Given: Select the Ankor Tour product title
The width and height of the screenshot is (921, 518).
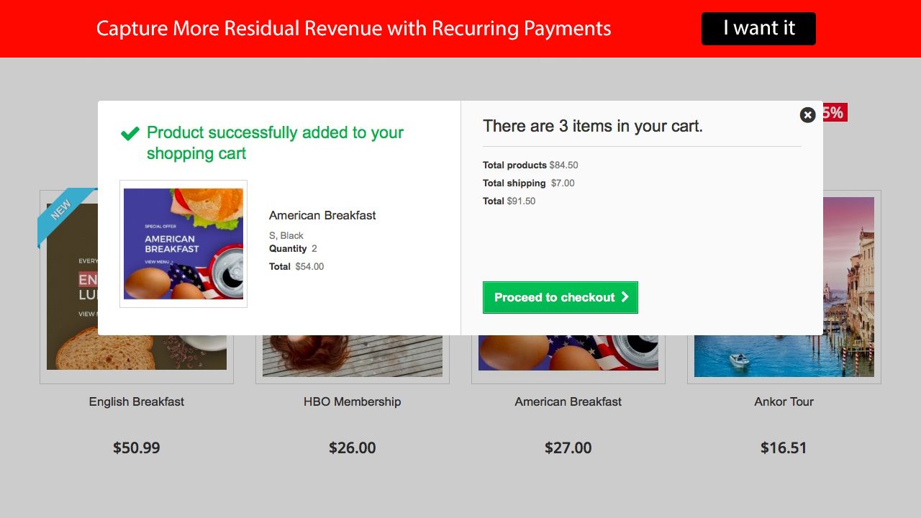Looking at the screenshot, I should (x=784, y=401).
